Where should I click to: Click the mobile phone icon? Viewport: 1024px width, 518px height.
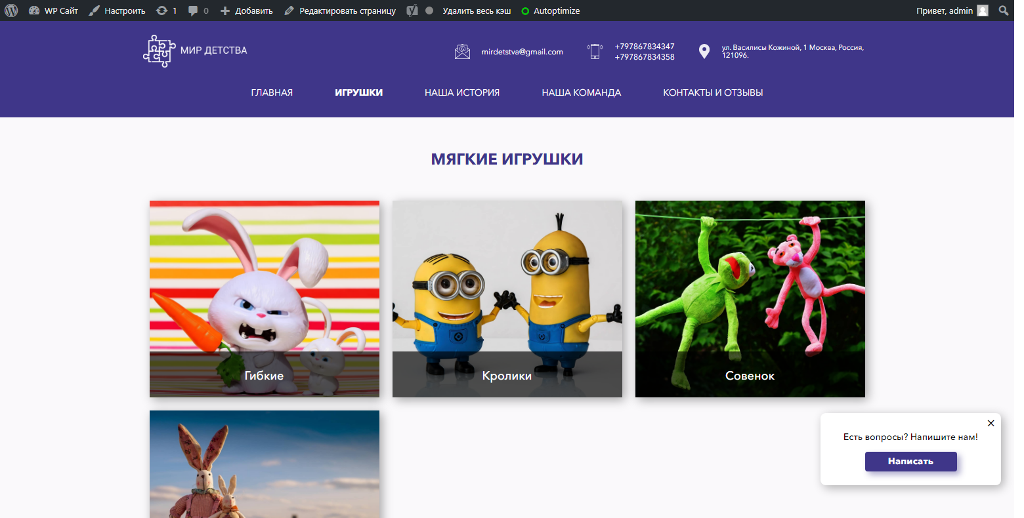[595, 51]
